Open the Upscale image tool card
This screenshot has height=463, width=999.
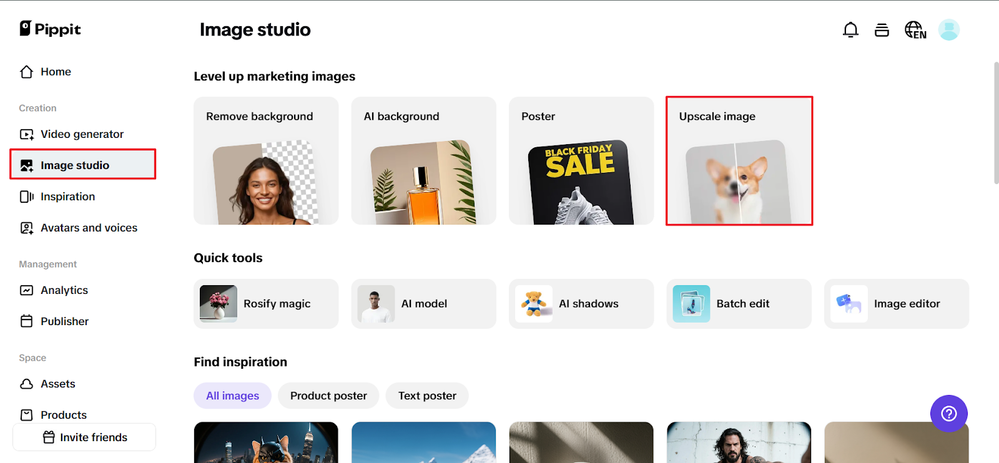pos(739,161)
